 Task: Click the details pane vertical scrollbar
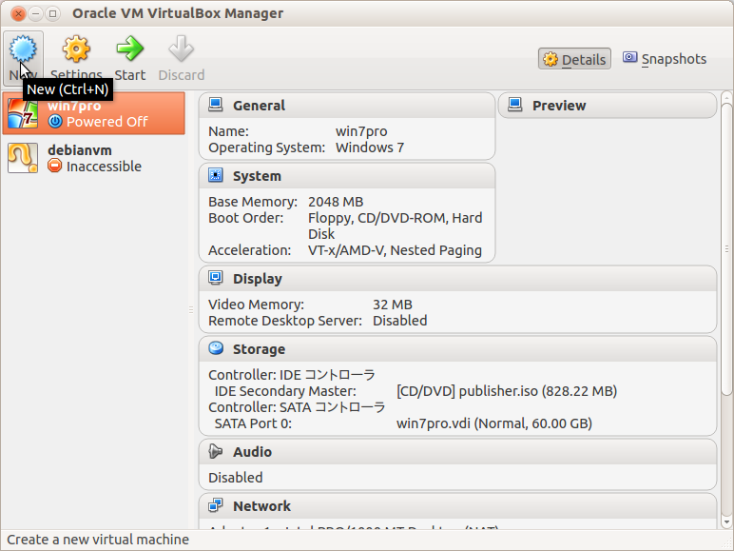pyautogui.click(x=726, y=248)
